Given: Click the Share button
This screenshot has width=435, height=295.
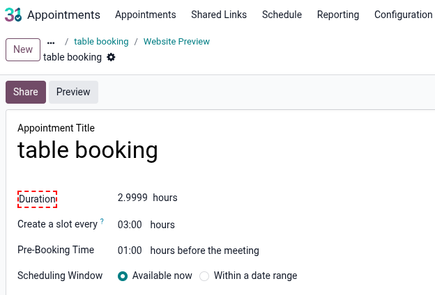Looking at the screenshot, I should 26,92.
